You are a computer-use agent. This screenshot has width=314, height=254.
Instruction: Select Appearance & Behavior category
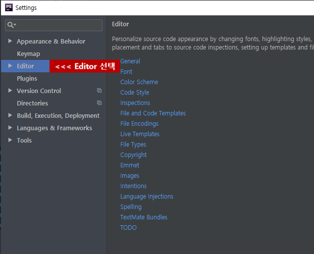click(51, 42)
